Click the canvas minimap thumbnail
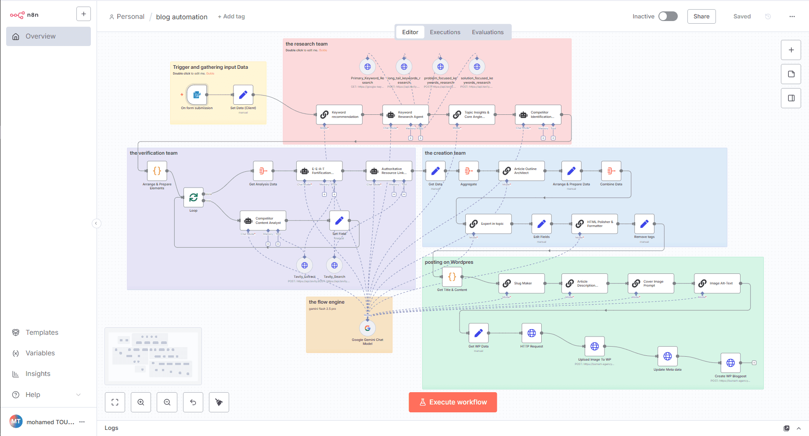Image resolution: width=809 pixels, height=436 pixels. click(153, 356)
